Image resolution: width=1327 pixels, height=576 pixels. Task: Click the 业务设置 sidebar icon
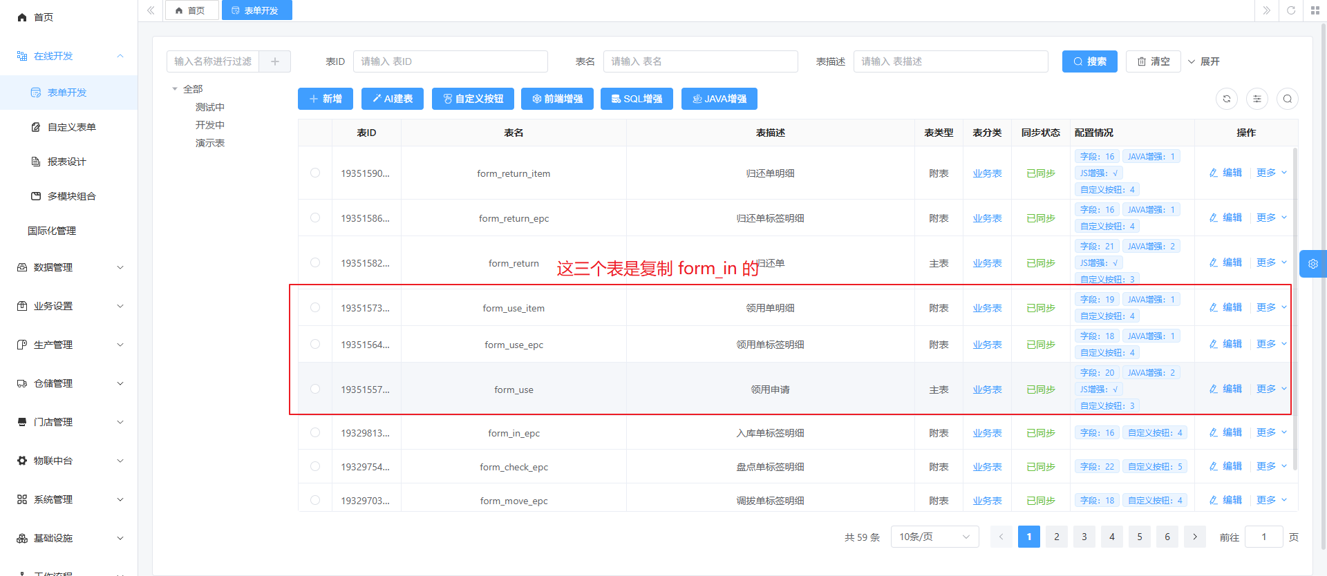[22, 306]
